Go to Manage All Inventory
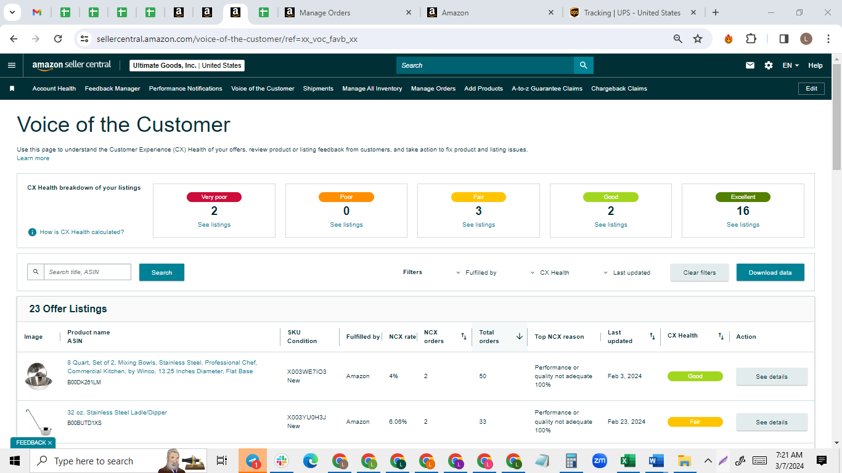 372,89
